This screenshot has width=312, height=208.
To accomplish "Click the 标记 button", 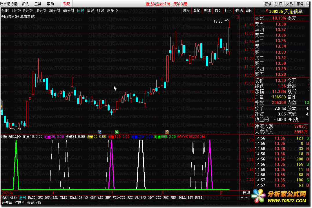I will [228, 10].
